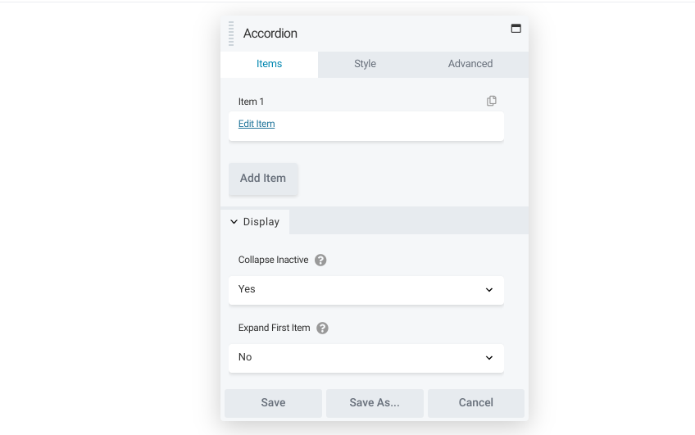Show help for Collapse Inactive
This screenshot has height=435, width=695.
320,261
